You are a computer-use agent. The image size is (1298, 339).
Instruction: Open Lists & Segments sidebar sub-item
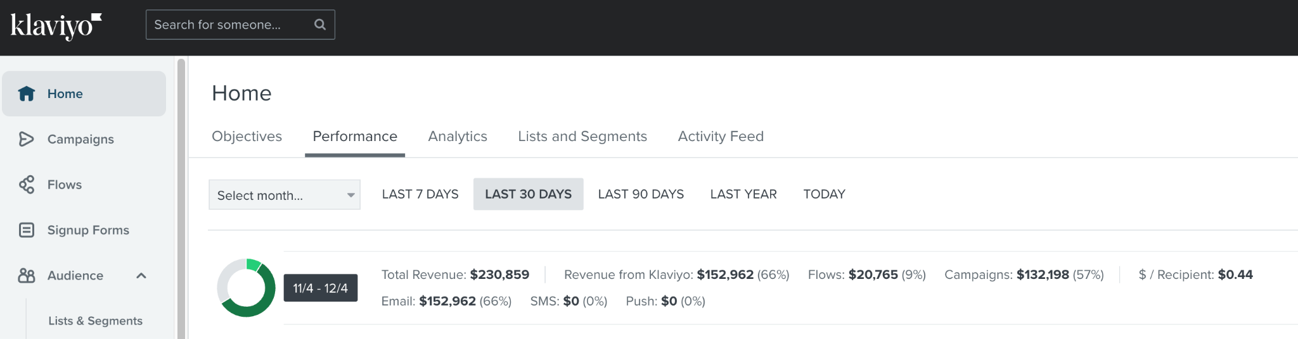[x=96, y=321]
